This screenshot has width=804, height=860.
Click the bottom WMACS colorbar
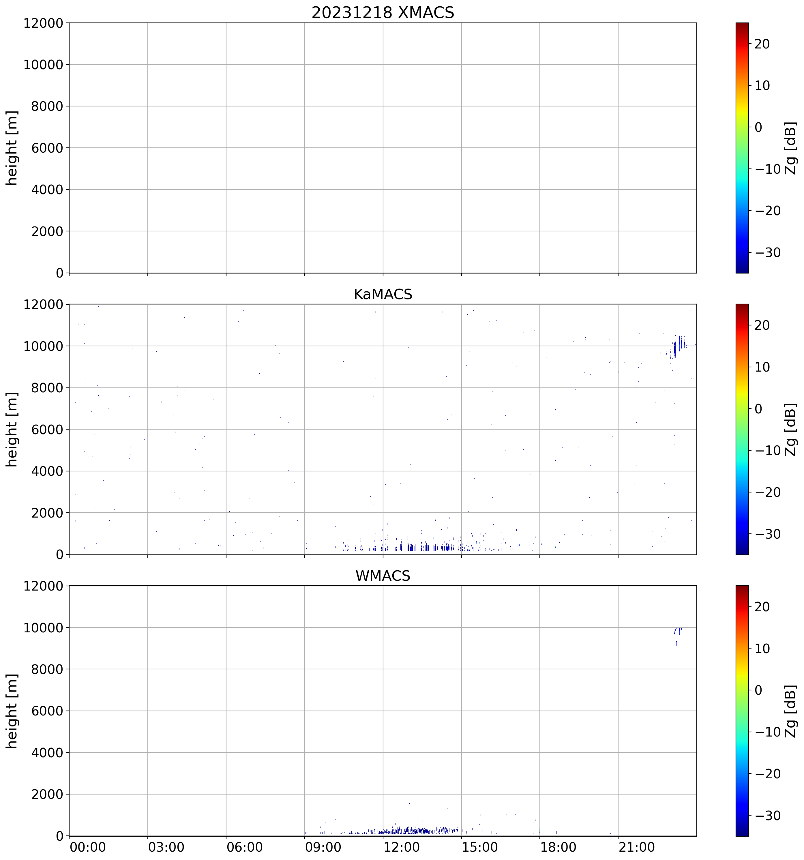pos(742,710)
